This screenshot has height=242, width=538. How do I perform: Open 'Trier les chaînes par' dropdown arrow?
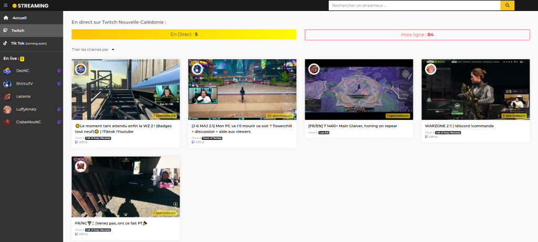[113, 50]
